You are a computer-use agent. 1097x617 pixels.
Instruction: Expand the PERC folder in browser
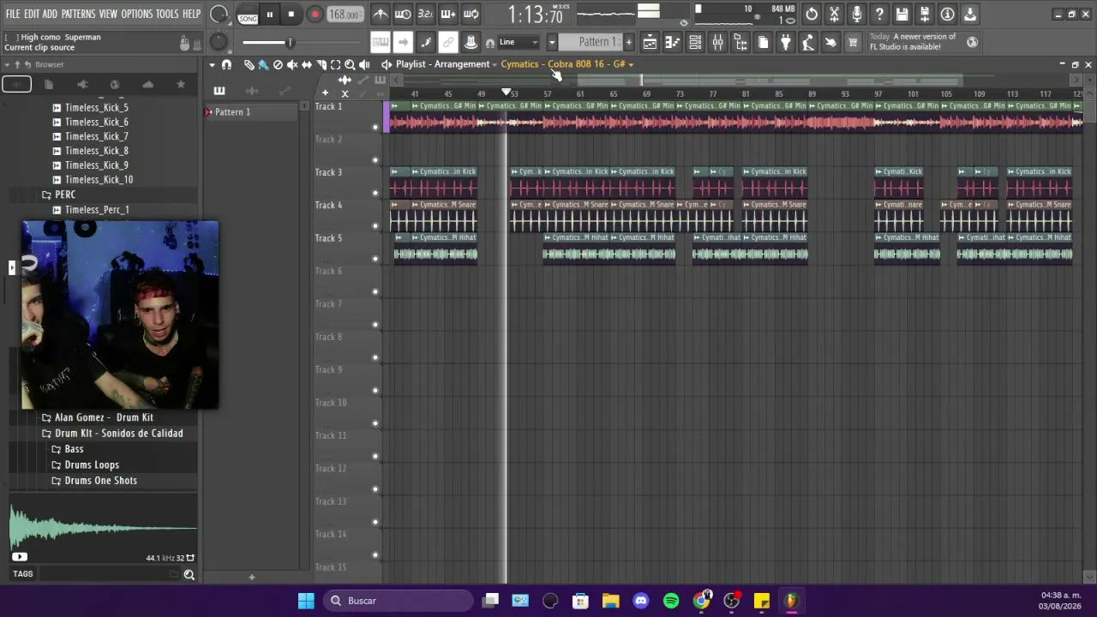(x=65, y=195)
